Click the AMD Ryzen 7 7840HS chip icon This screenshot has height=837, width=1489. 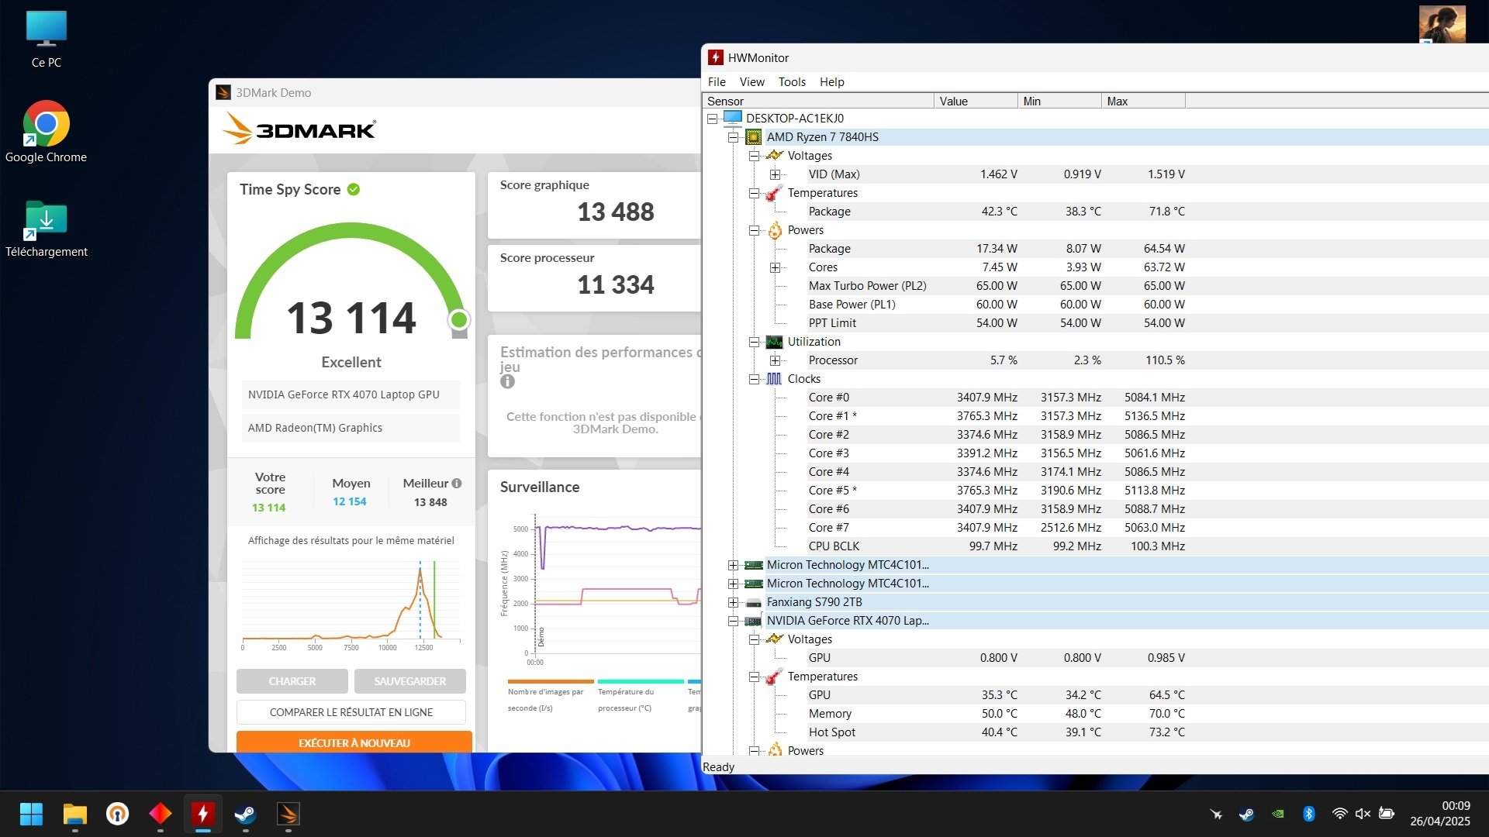click(753, 137)
